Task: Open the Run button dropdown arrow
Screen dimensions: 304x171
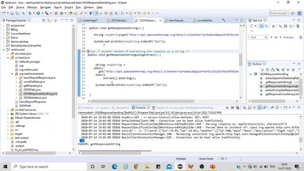Action: pyautogui.click(x=42, y=13)
